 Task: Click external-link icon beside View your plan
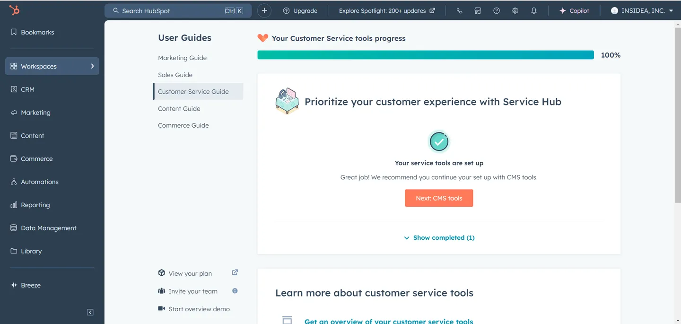click(235, 272)
